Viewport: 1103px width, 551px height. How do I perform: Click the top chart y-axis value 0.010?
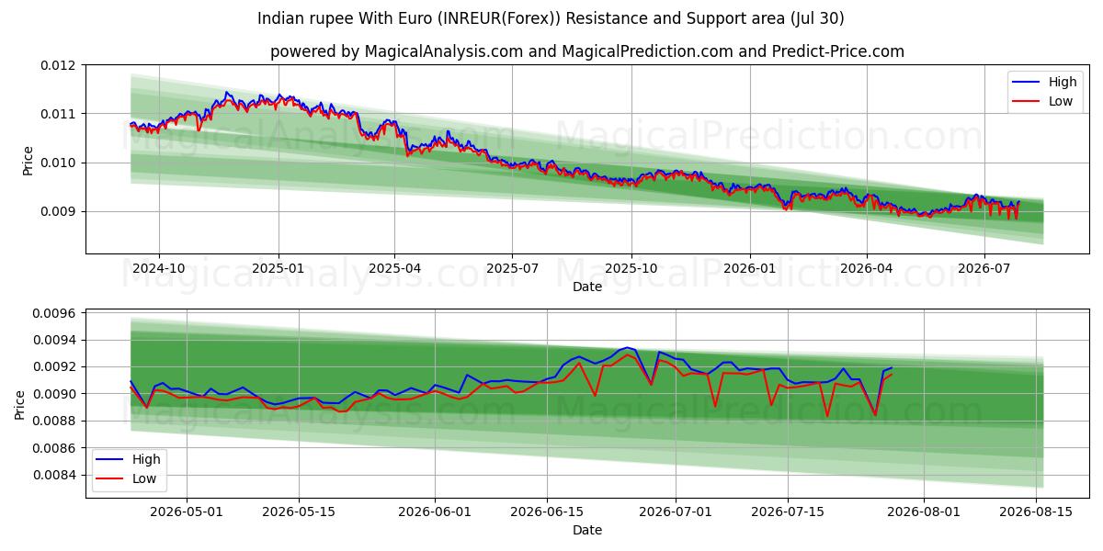60,163
